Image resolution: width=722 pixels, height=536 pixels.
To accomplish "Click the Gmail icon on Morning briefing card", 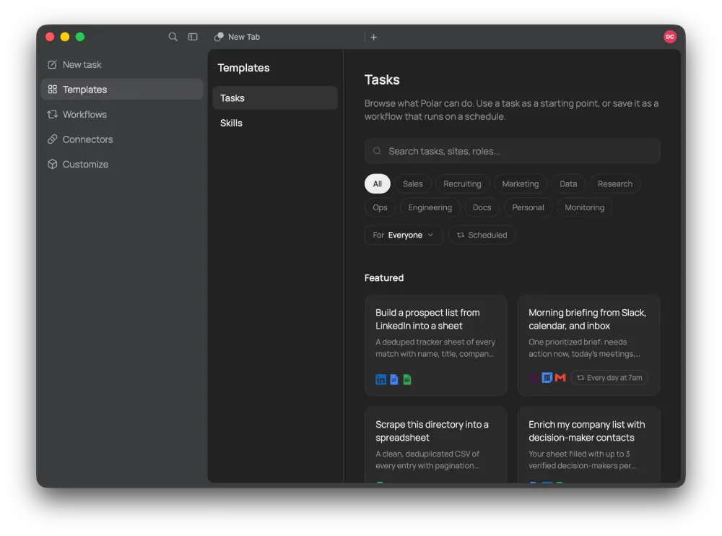I will point(560,378).
